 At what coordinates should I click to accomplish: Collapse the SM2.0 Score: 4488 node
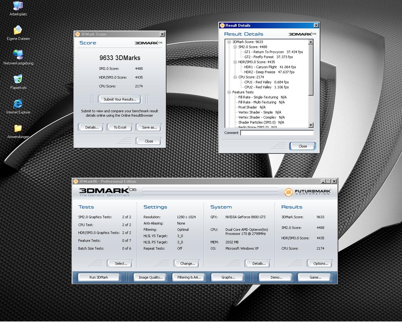tap(235, 47)
